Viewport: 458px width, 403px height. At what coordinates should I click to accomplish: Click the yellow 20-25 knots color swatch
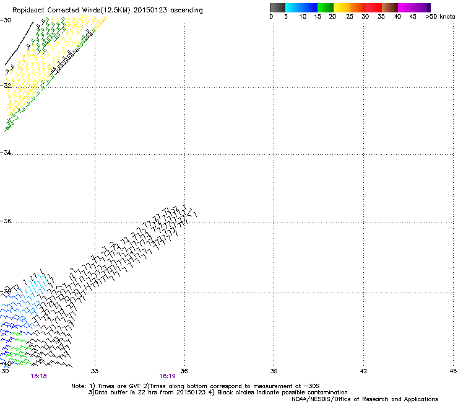point(342,7)
